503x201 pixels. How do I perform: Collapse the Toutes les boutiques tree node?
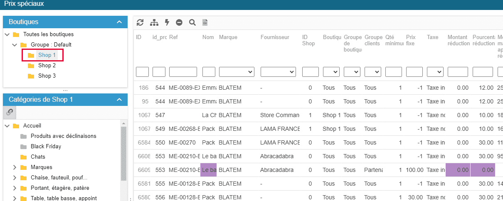point(7,34)
